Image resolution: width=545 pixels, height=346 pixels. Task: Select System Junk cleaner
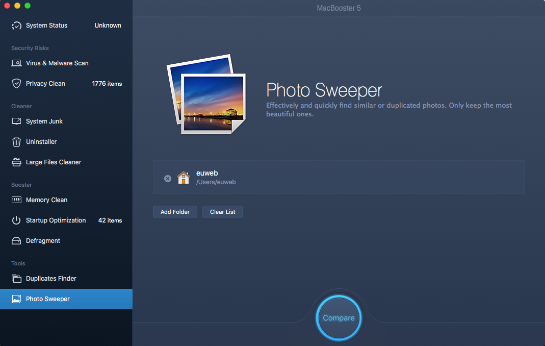[x=66, y=121]
